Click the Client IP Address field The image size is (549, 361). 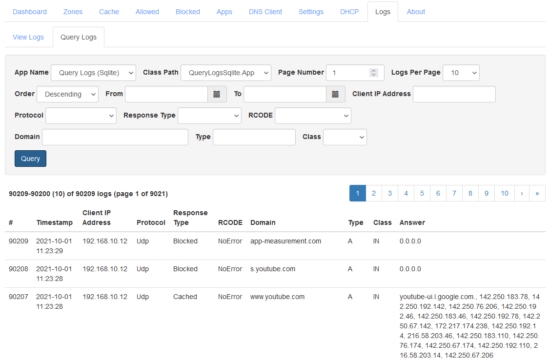pyautogui.click(x=454, y=94)
